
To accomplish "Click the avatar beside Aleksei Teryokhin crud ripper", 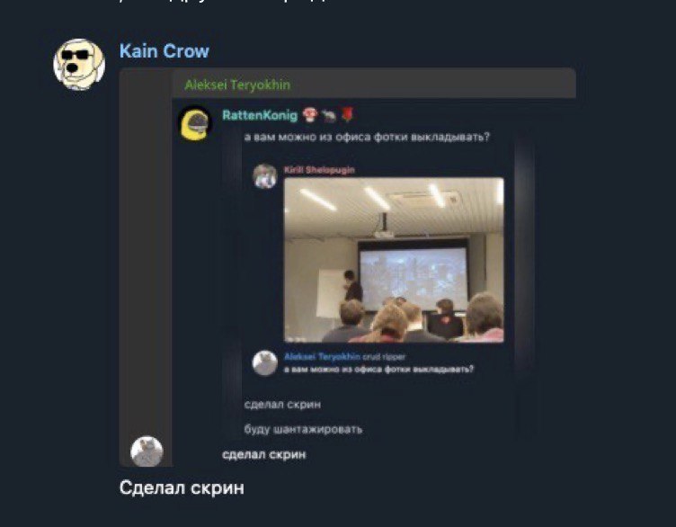I will [264, 363].
